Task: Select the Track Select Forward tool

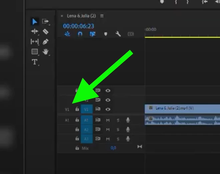Action: point(45,21)
